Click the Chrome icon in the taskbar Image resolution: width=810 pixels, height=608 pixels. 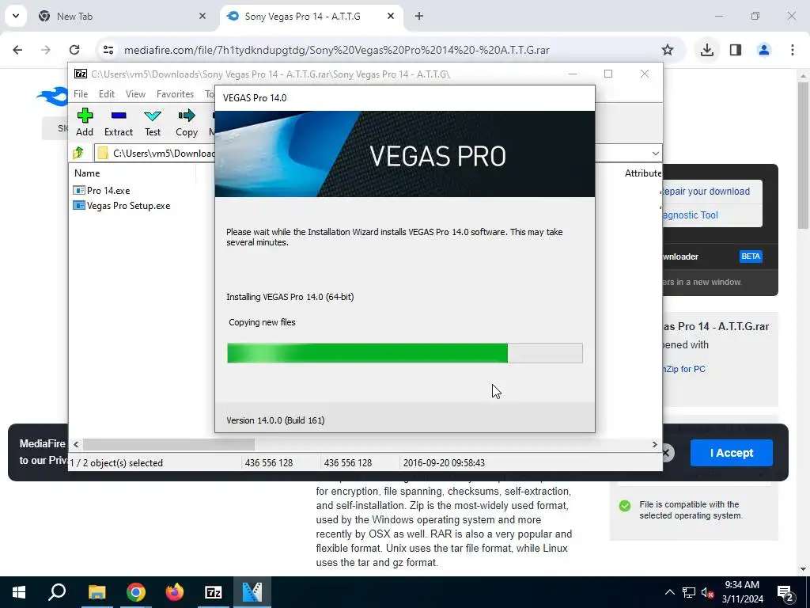pos(136,592)
